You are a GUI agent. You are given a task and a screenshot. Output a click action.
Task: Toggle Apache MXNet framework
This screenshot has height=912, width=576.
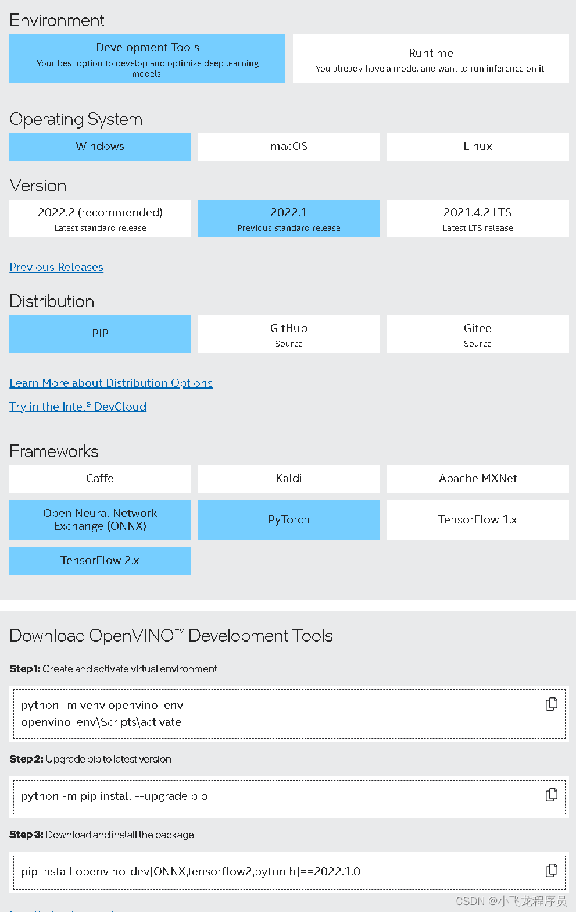click(x=478, y=479)
